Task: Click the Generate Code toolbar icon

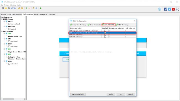Action: [x=22, y=8]
